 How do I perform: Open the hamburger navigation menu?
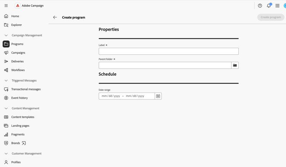(6, 6)
